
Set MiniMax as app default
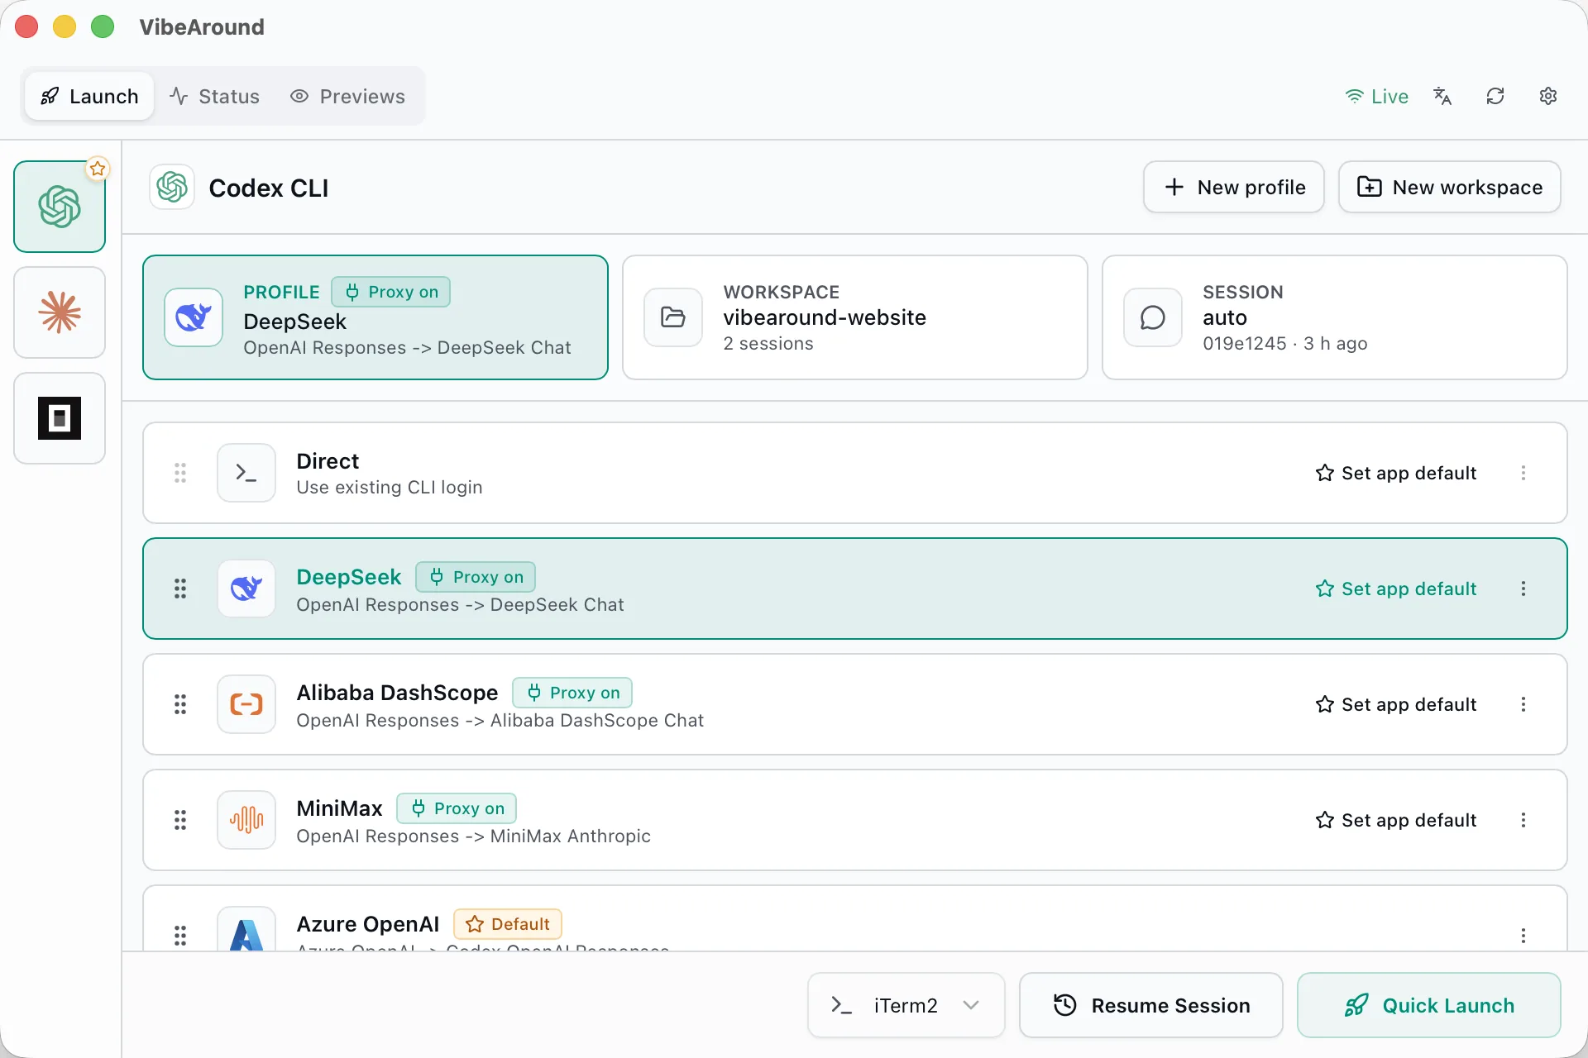[x=1396, y=820]
